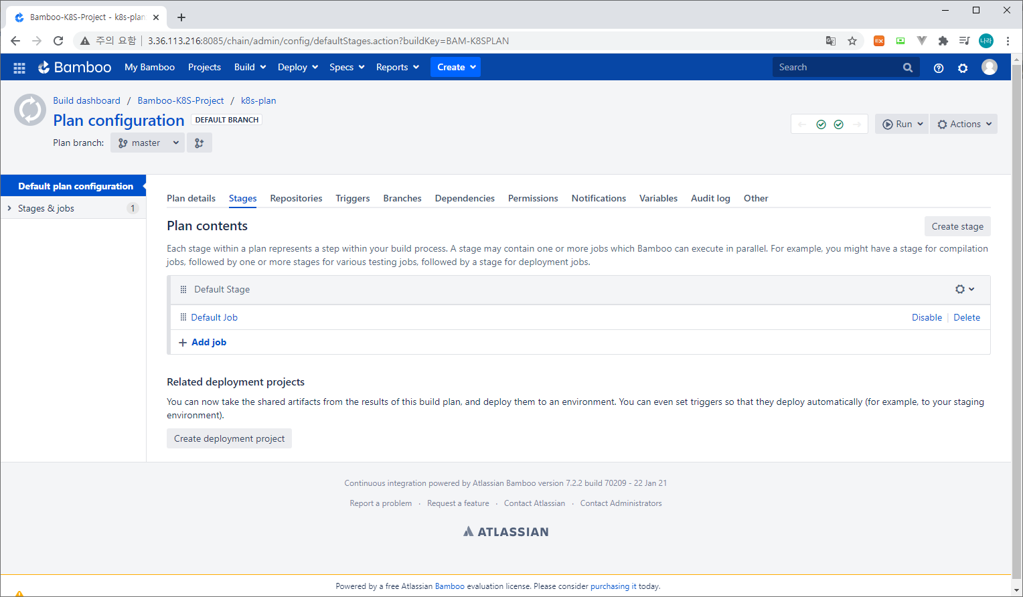Open the Actions dropdown
This screenshot has width=1023, height=597.
(x=964, y=124)
